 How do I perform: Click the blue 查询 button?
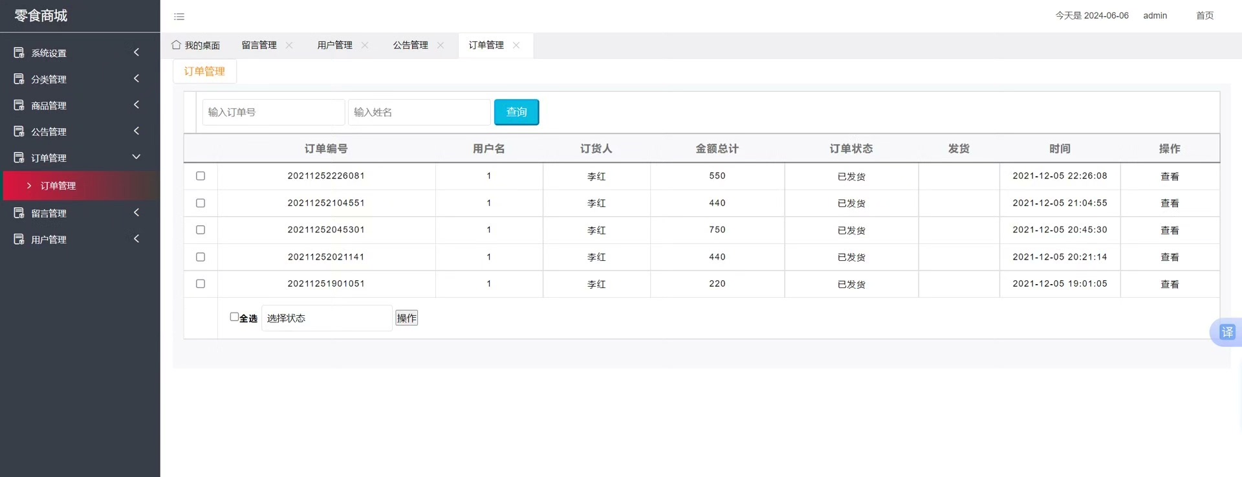[x=516, y=112]
